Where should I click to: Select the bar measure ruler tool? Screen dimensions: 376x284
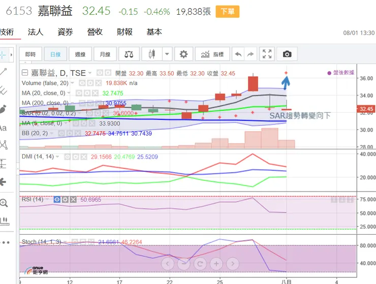[x=4, y=221]
